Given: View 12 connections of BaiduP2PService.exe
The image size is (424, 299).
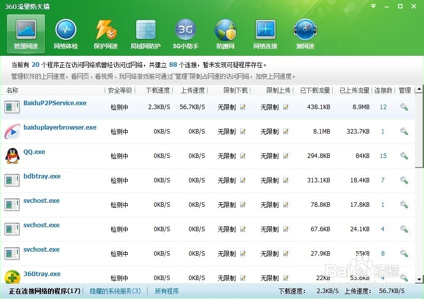Looking at the screenshot, I should click(x=383, y=107).
